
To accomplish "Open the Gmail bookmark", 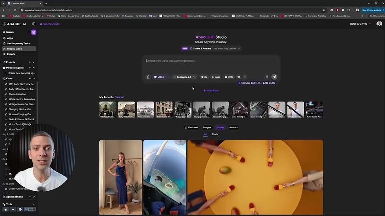I will pos(51,16).
